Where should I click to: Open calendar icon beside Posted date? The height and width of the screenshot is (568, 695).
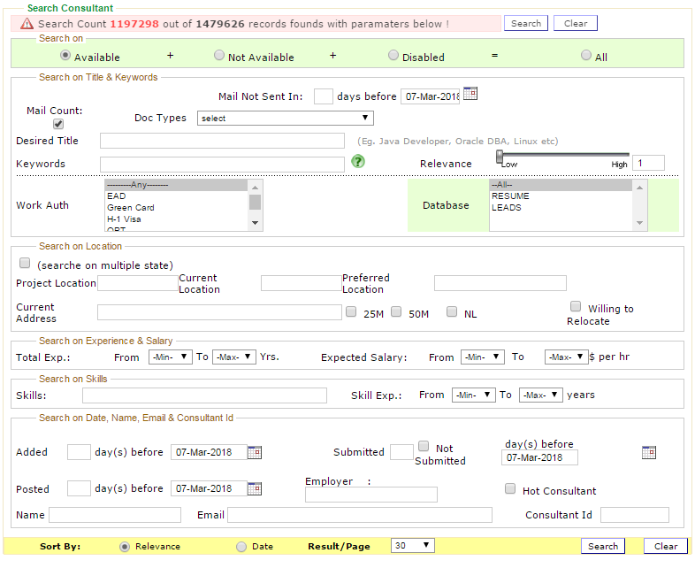[255, 488]
